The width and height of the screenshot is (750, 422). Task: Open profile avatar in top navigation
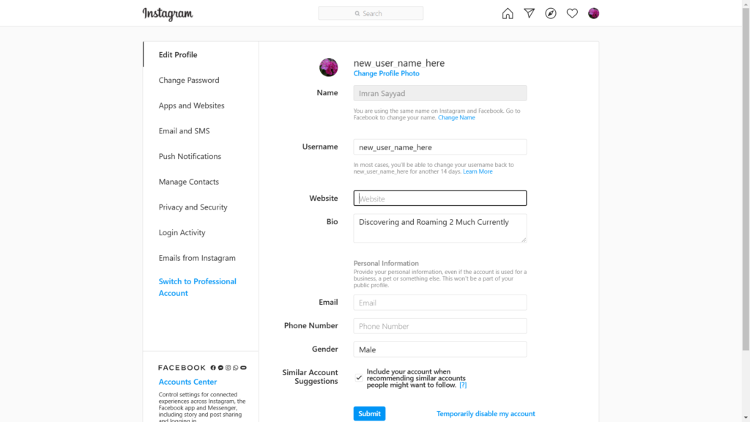pyautogui.click(x=593, y=13)
